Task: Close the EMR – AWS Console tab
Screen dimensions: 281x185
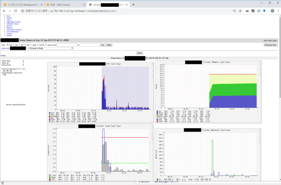Action: point(84,5)
